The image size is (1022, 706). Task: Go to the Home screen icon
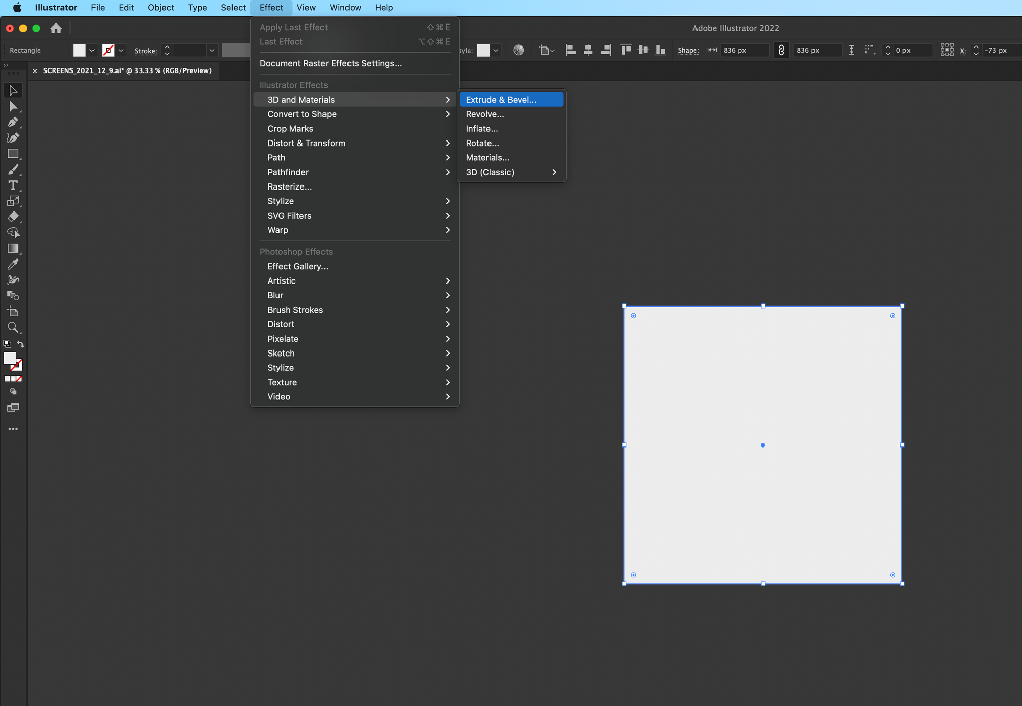tap(56, 28)
